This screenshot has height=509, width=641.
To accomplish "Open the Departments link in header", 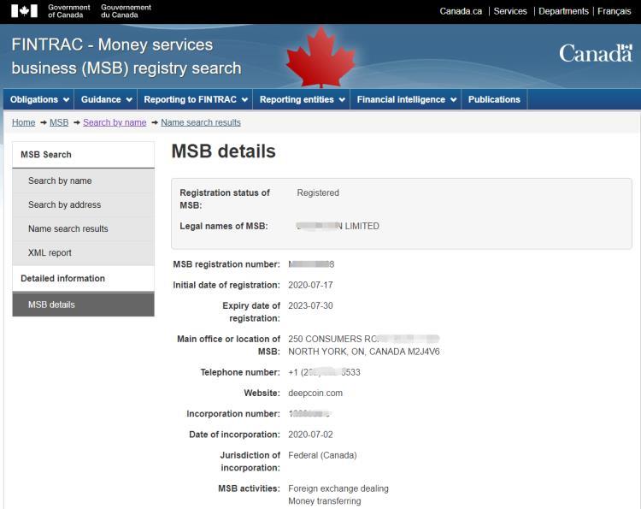I will click(563, 11).
